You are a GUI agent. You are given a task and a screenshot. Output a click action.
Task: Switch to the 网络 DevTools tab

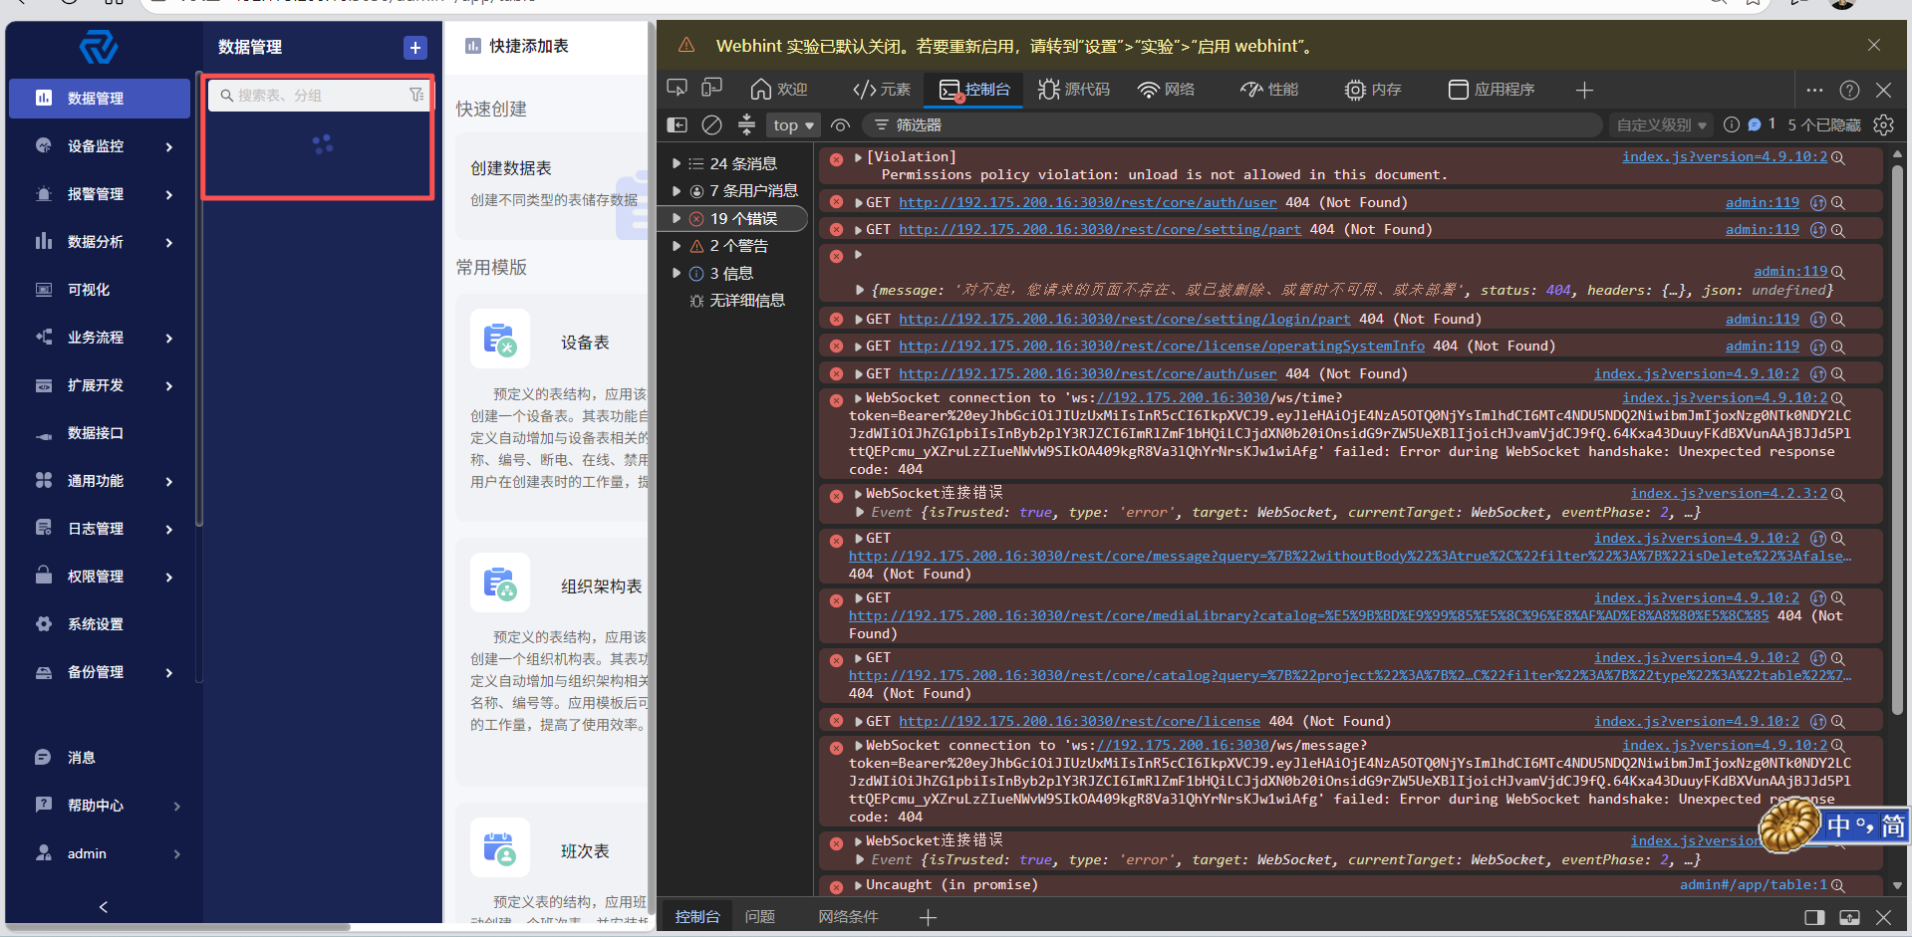1166,90
